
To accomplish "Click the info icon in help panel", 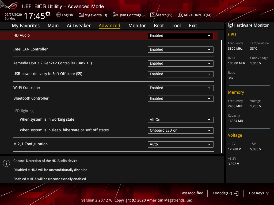I will coord(6,163).
